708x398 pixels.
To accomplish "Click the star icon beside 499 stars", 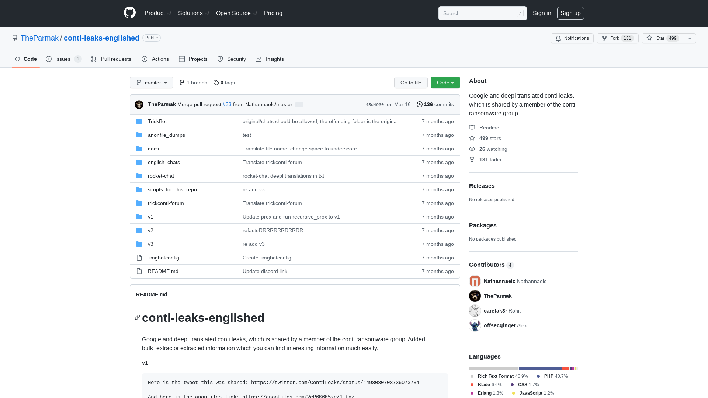I will click(x=472, y=138).
